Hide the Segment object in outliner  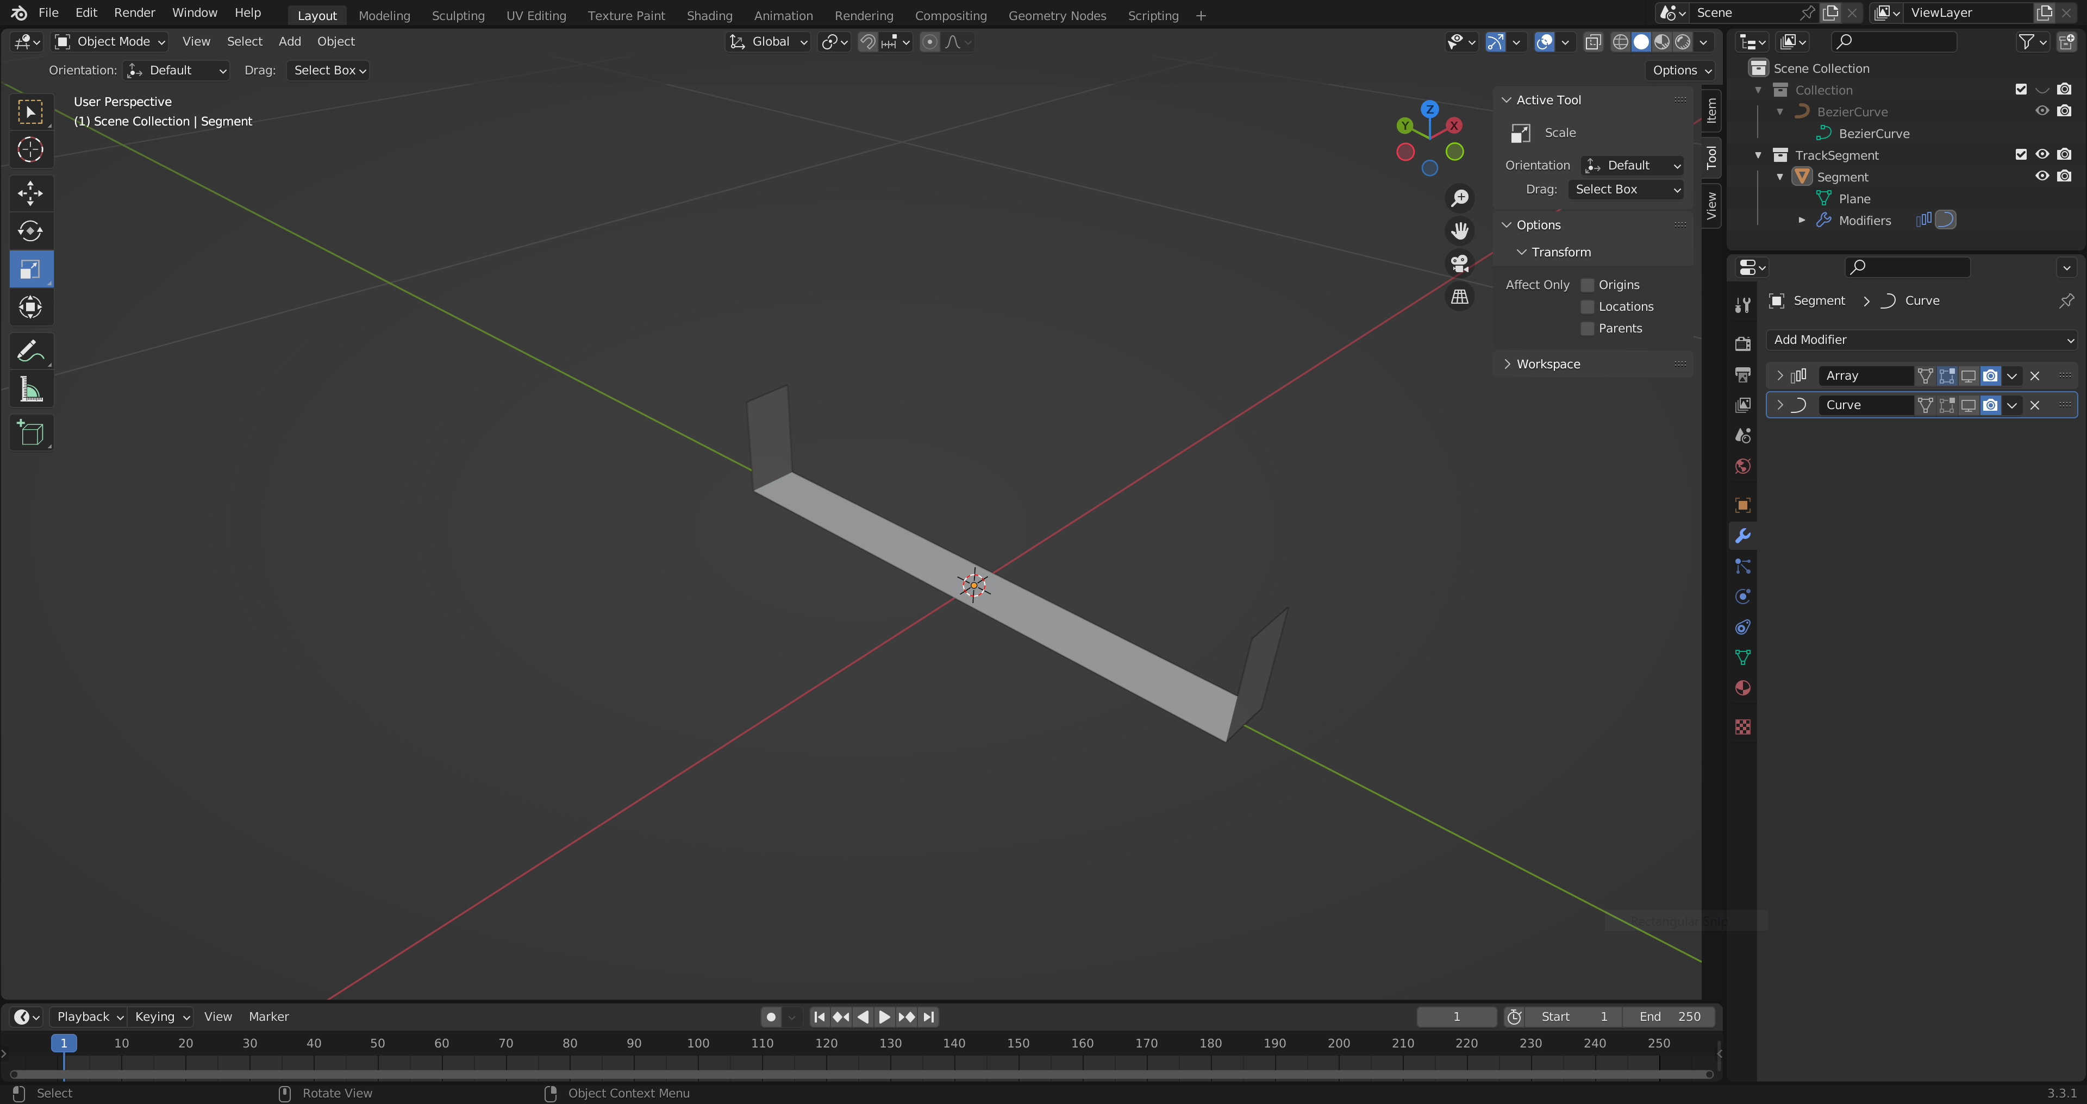coord(2042,176)
